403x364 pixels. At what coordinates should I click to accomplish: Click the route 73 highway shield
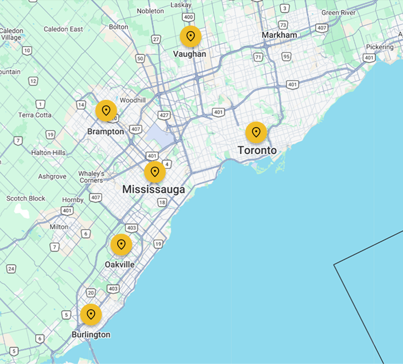283,25
